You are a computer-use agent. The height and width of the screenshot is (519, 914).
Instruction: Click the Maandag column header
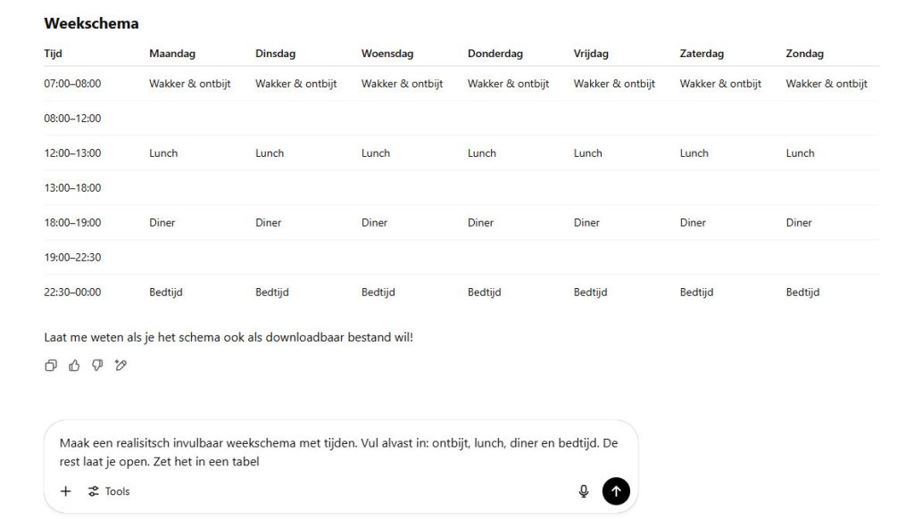[x=172, y=53]
